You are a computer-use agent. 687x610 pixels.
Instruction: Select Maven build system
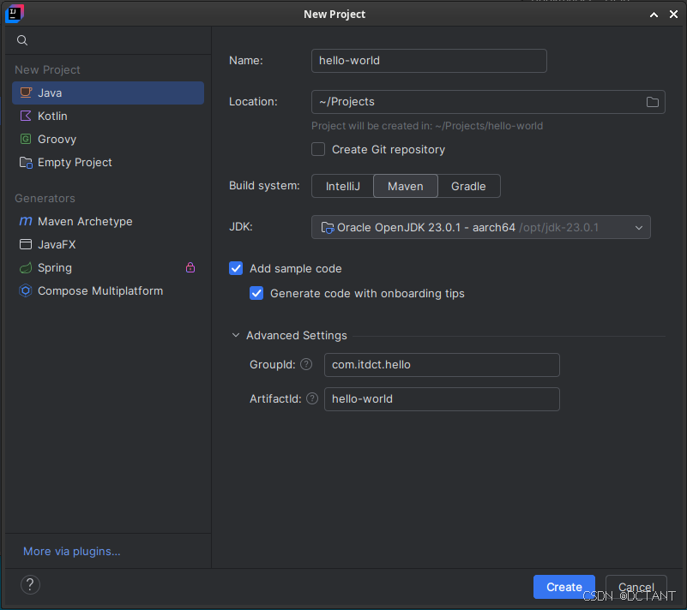click(x=406, y=186)
